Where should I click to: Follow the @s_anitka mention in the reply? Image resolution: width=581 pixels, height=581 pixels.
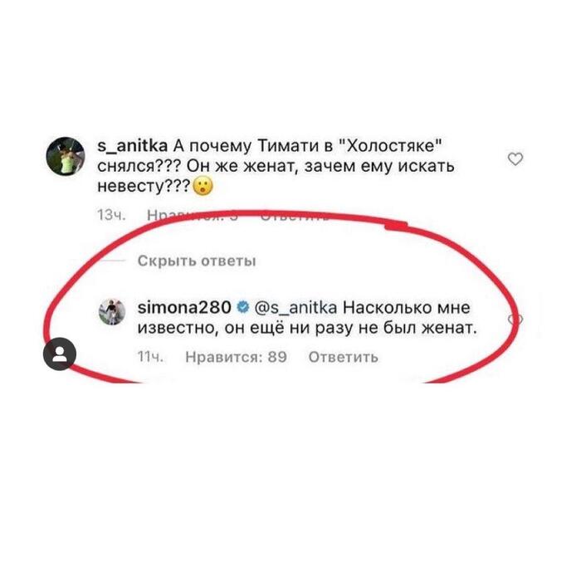pyautogui.click(x=296, y=308)
